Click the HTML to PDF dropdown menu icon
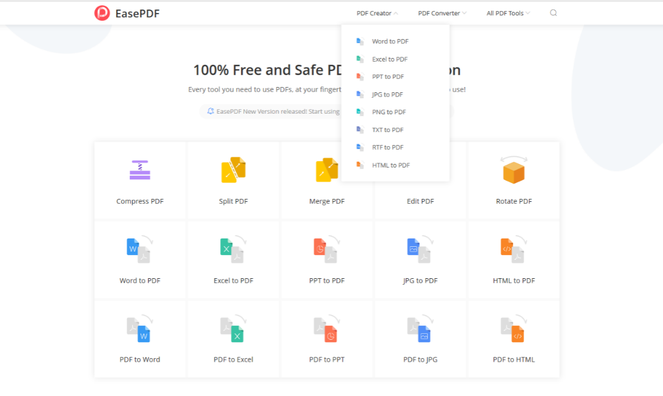Viewport: 663px width, 396px height. [x=360, y=165]
